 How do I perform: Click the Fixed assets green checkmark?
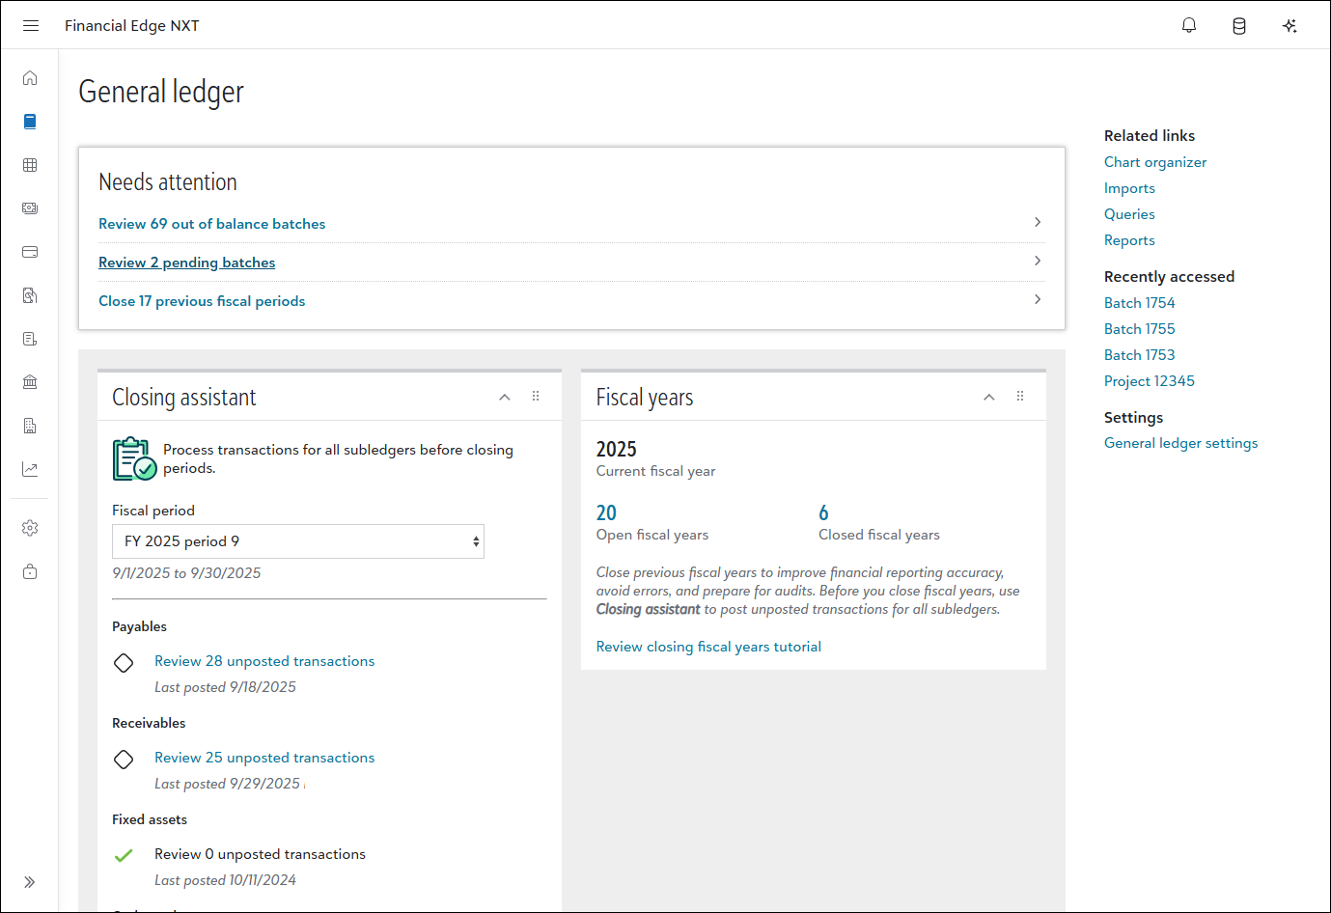click(x=124, y=856)
